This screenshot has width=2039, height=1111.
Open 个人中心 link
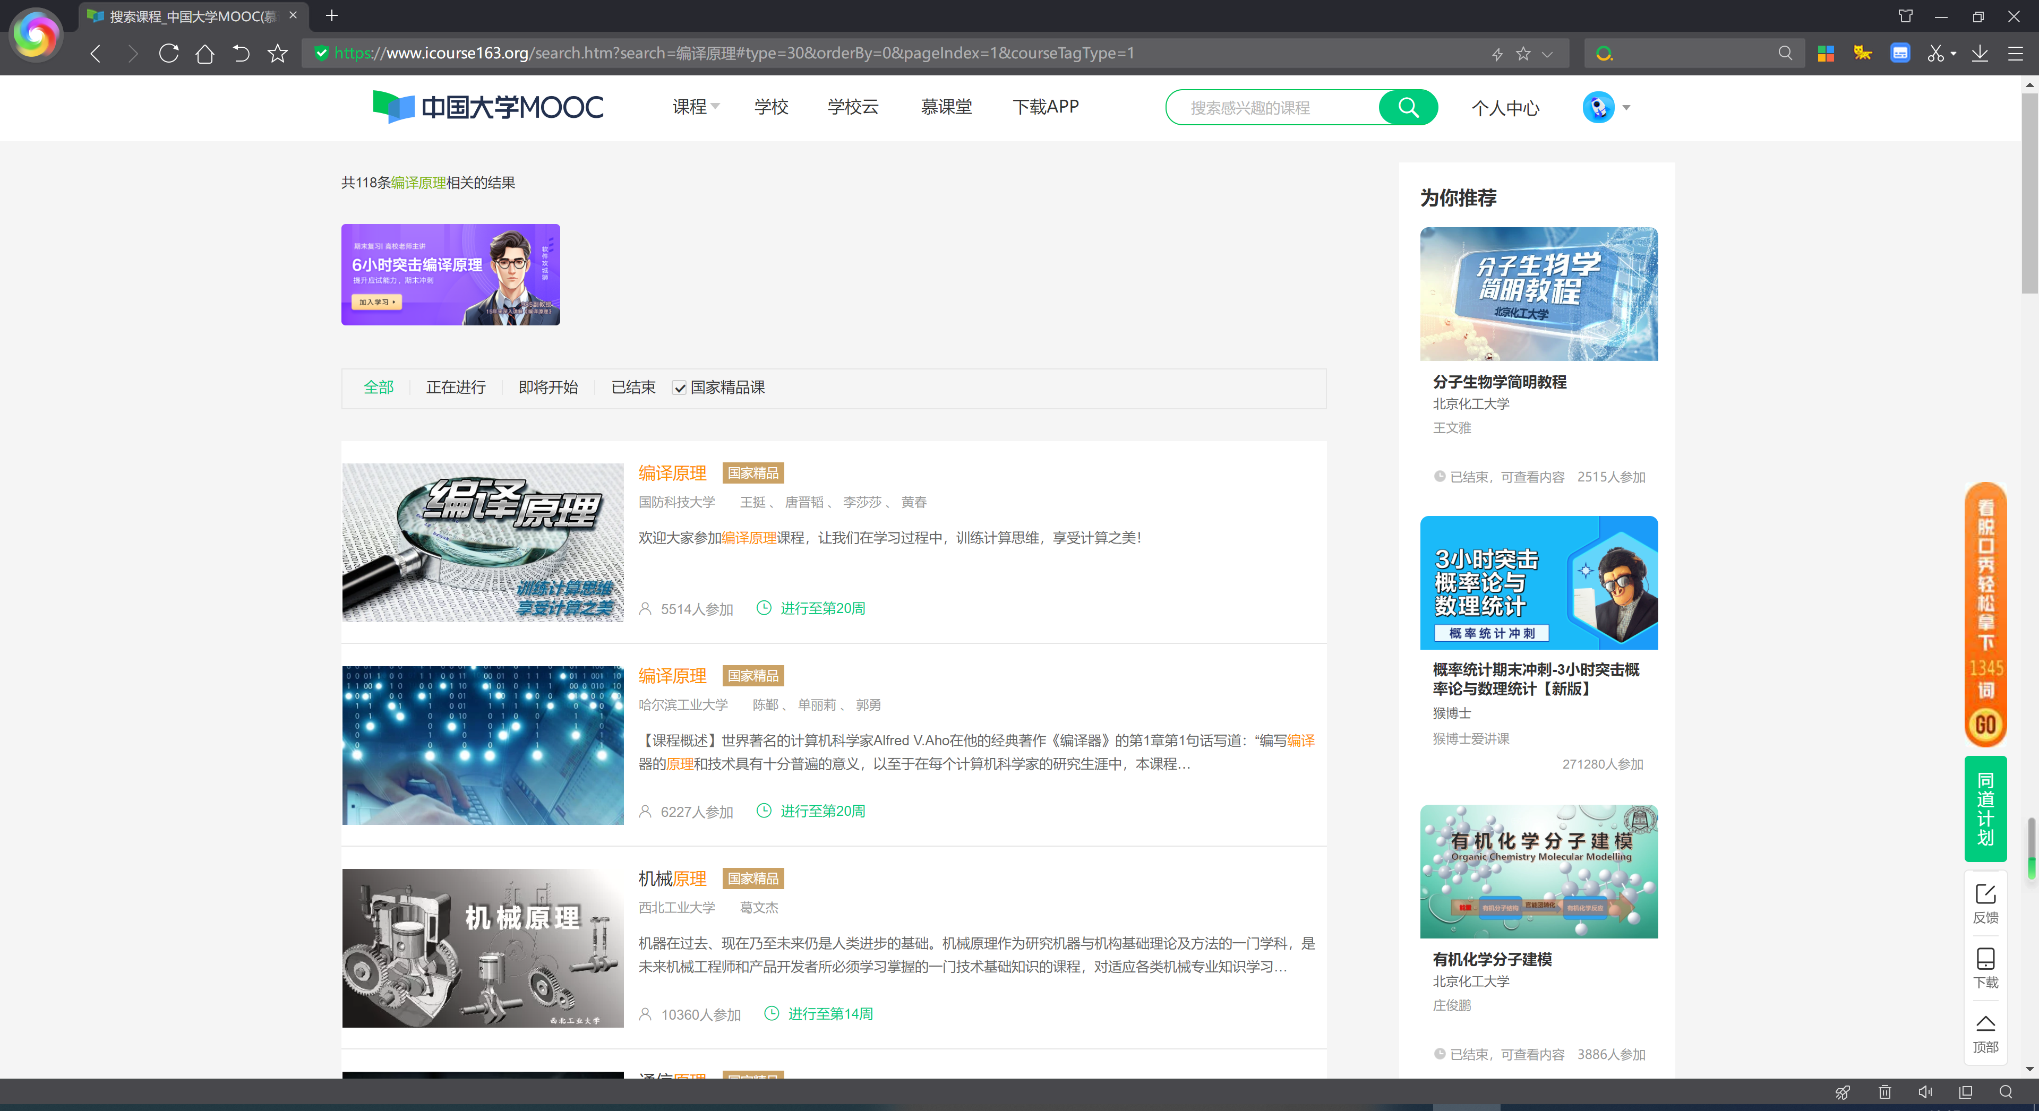[x=1505, y=108]
